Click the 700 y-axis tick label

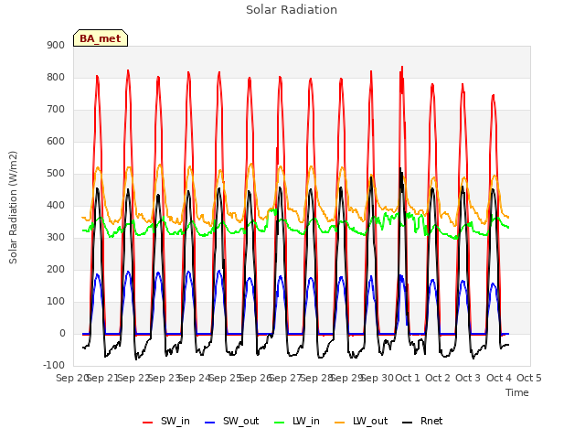pos(56,110)
